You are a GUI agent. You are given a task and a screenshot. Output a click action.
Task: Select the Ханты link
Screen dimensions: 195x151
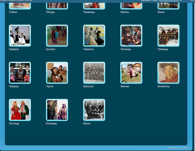point(161,12)
